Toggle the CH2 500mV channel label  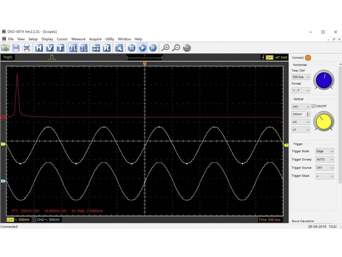tap(48, 220)
